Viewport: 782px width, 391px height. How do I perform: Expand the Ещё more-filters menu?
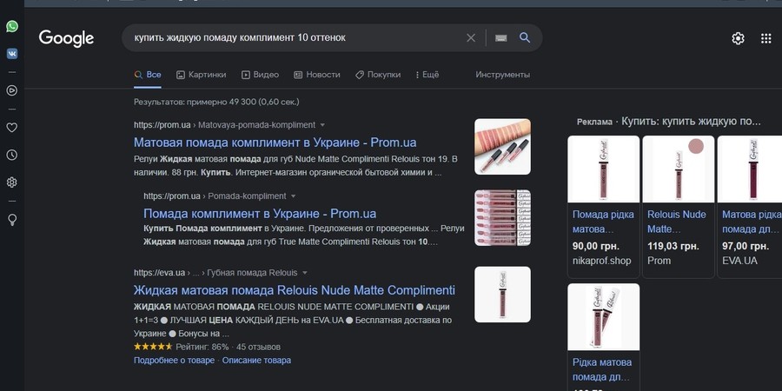(427, 75)
